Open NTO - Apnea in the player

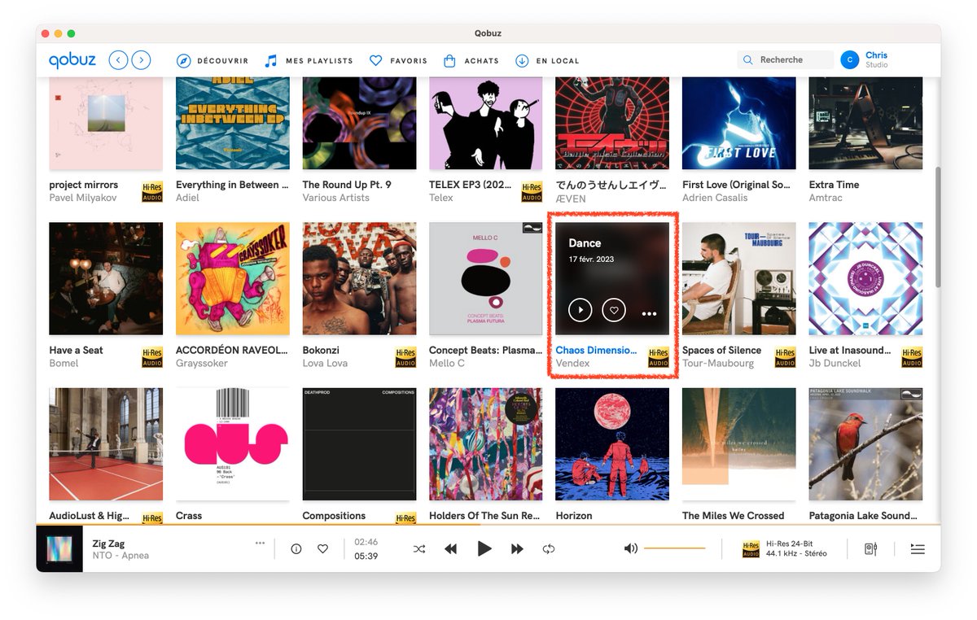(120, 556)
